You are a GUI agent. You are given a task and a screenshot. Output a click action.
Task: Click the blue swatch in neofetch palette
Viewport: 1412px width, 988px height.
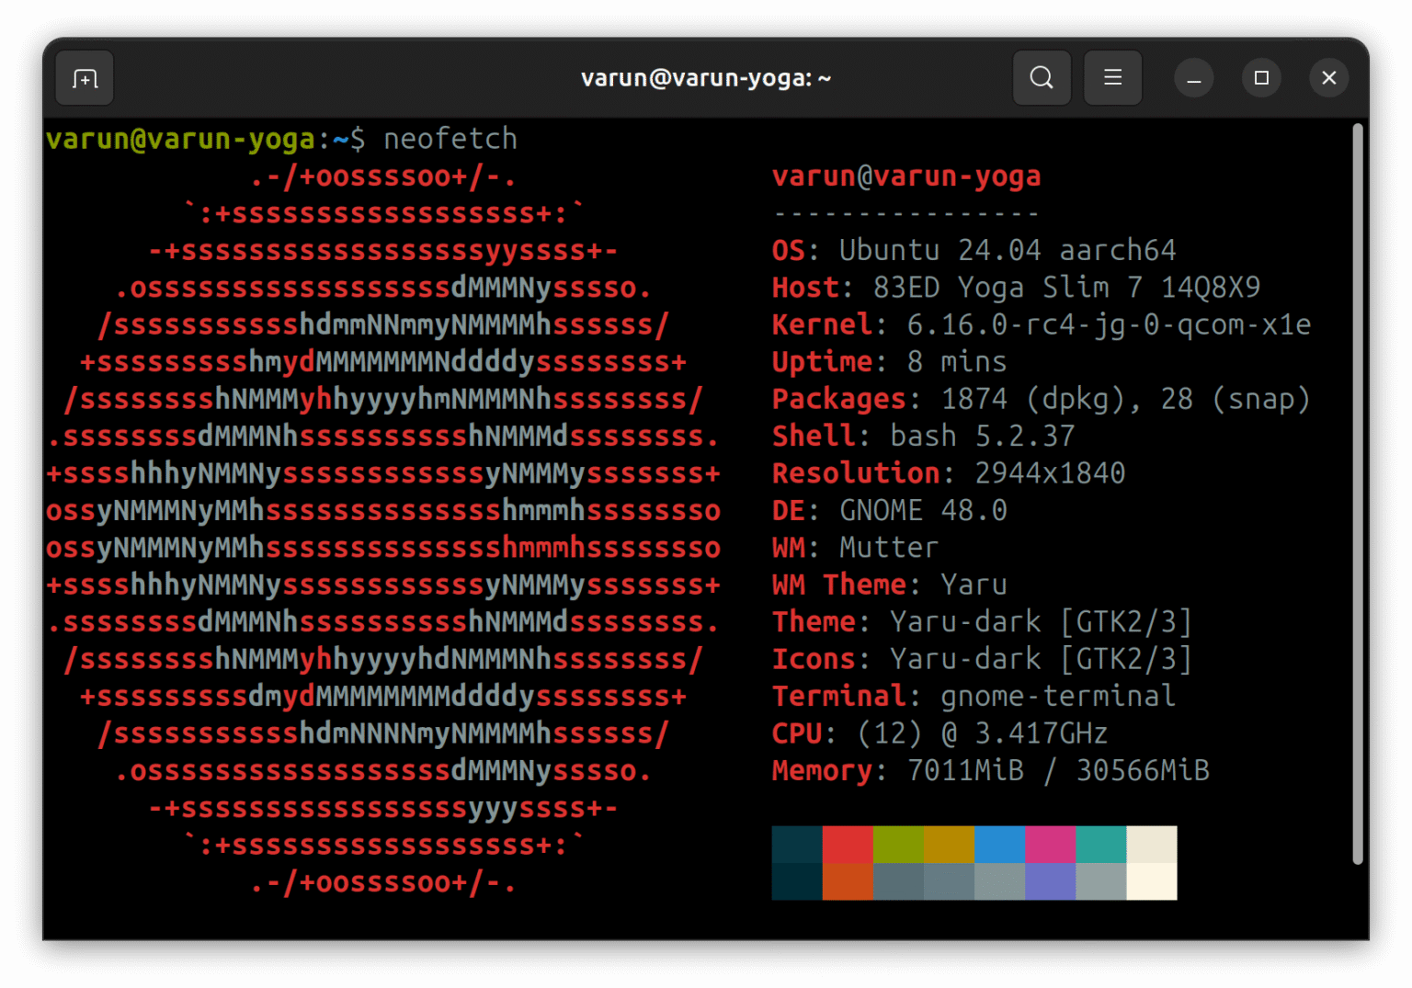point(998,845)
